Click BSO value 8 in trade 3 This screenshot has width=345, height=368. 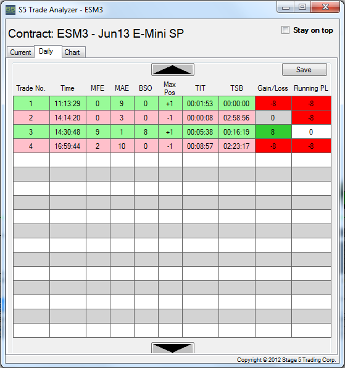(x=146, y=132)
